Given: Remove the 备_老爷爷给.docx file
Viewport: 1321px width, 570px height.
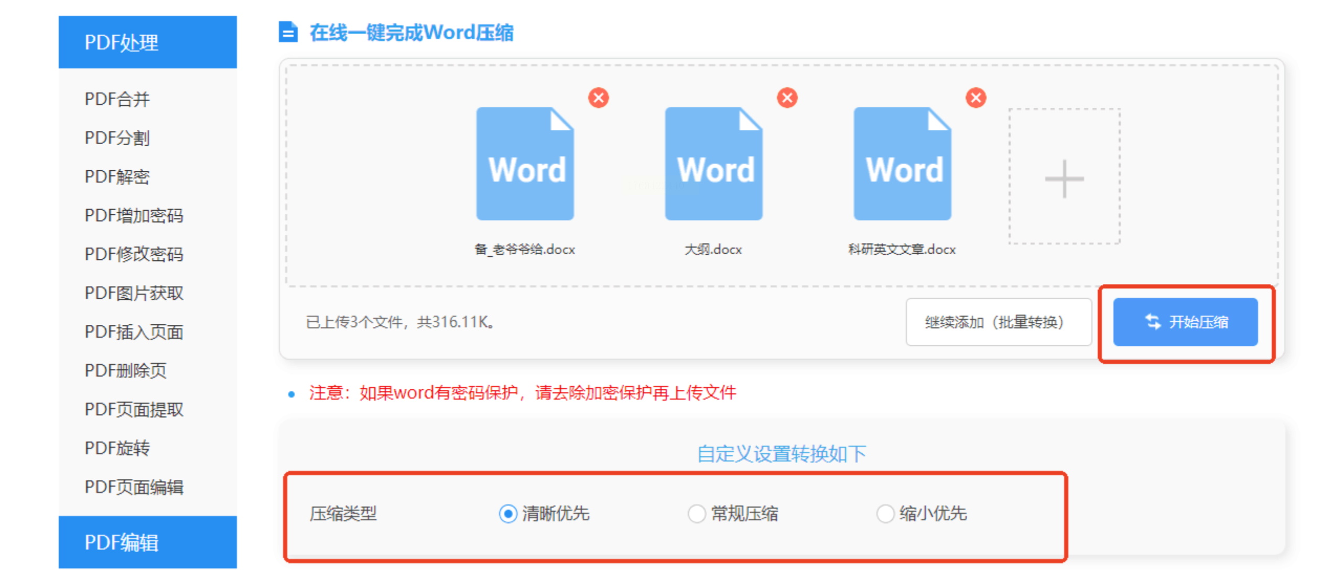Looking at the screenshot, I should coord(598,98).
